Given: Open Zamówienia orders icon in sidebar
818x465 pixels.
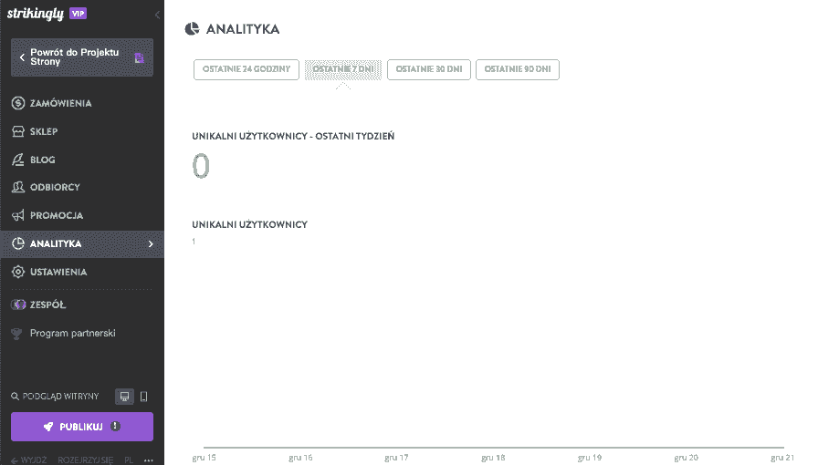Looking at the screenshot, I should [x=18, y=103].
